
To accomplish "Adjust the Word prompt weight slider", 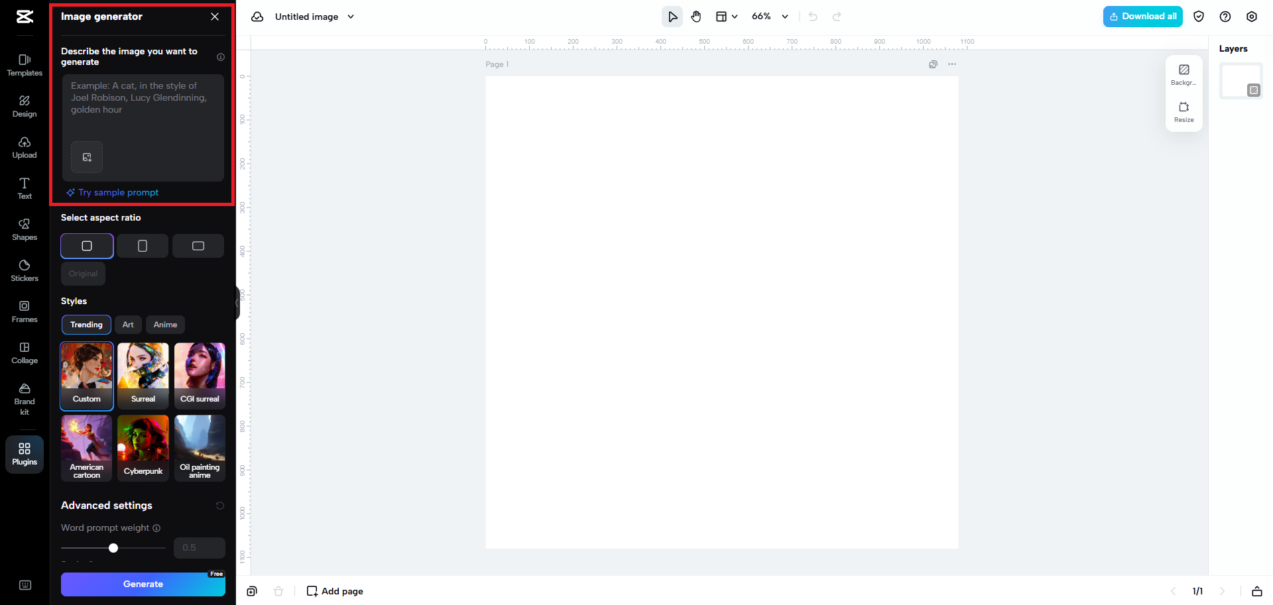I will 113,548.
